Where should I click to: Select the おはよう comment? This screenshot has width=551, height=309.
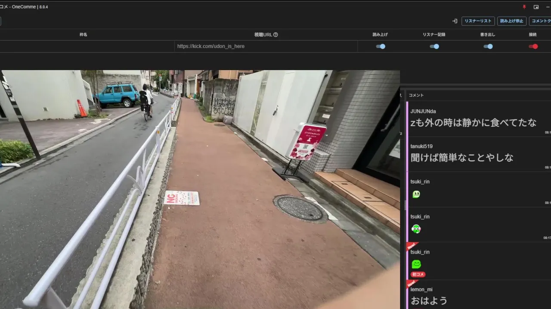429,301
